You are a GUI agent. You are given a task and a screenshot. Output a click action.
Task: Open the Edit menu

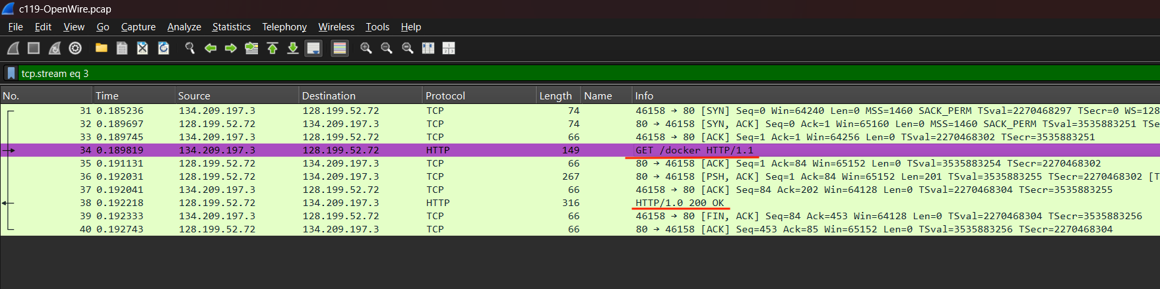pyautogui.click(x=43, y=27)
